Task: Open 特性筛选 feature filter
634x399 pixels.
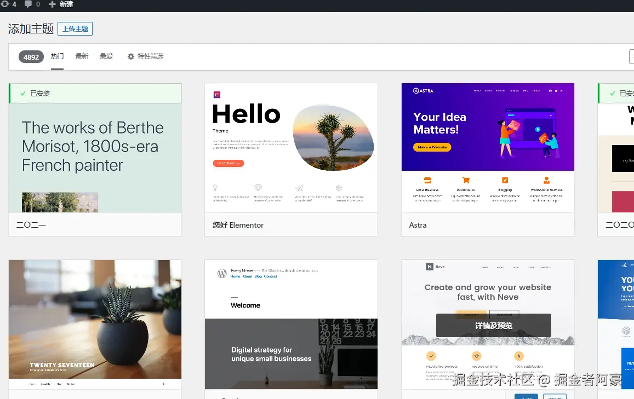Action: coord(146,56)
